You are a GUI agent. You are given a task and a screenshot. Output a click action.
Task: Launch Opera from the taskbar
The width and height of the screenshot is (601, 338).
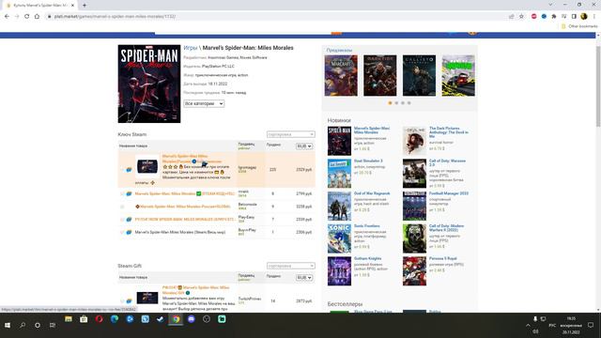tap(99, 319)
